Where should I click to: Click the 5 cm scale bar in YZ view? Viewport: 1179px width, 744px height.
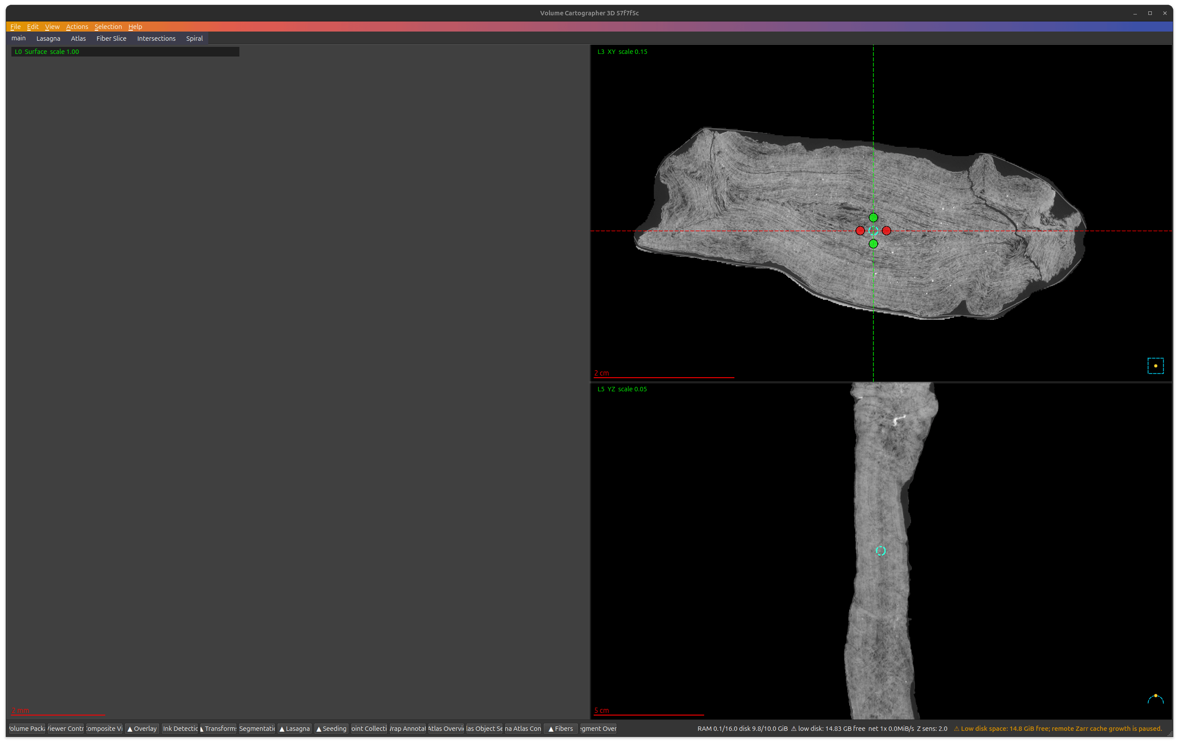[649, 712]
